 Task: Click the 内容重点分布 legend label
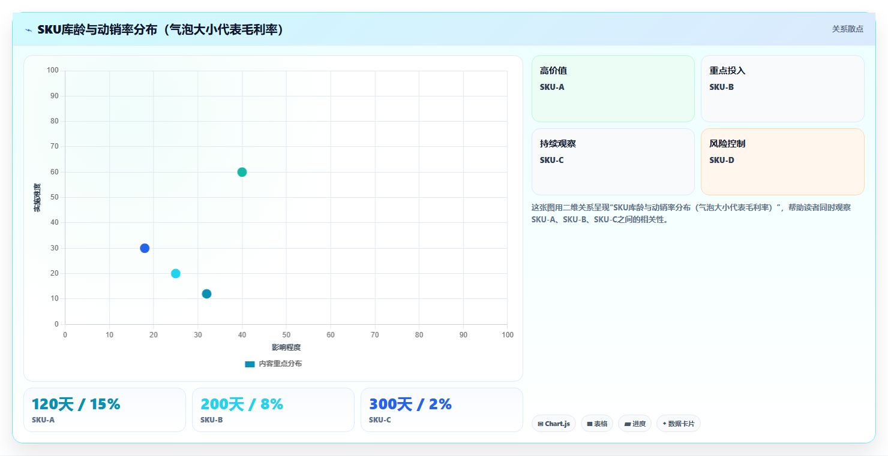(x=280, y=364)
